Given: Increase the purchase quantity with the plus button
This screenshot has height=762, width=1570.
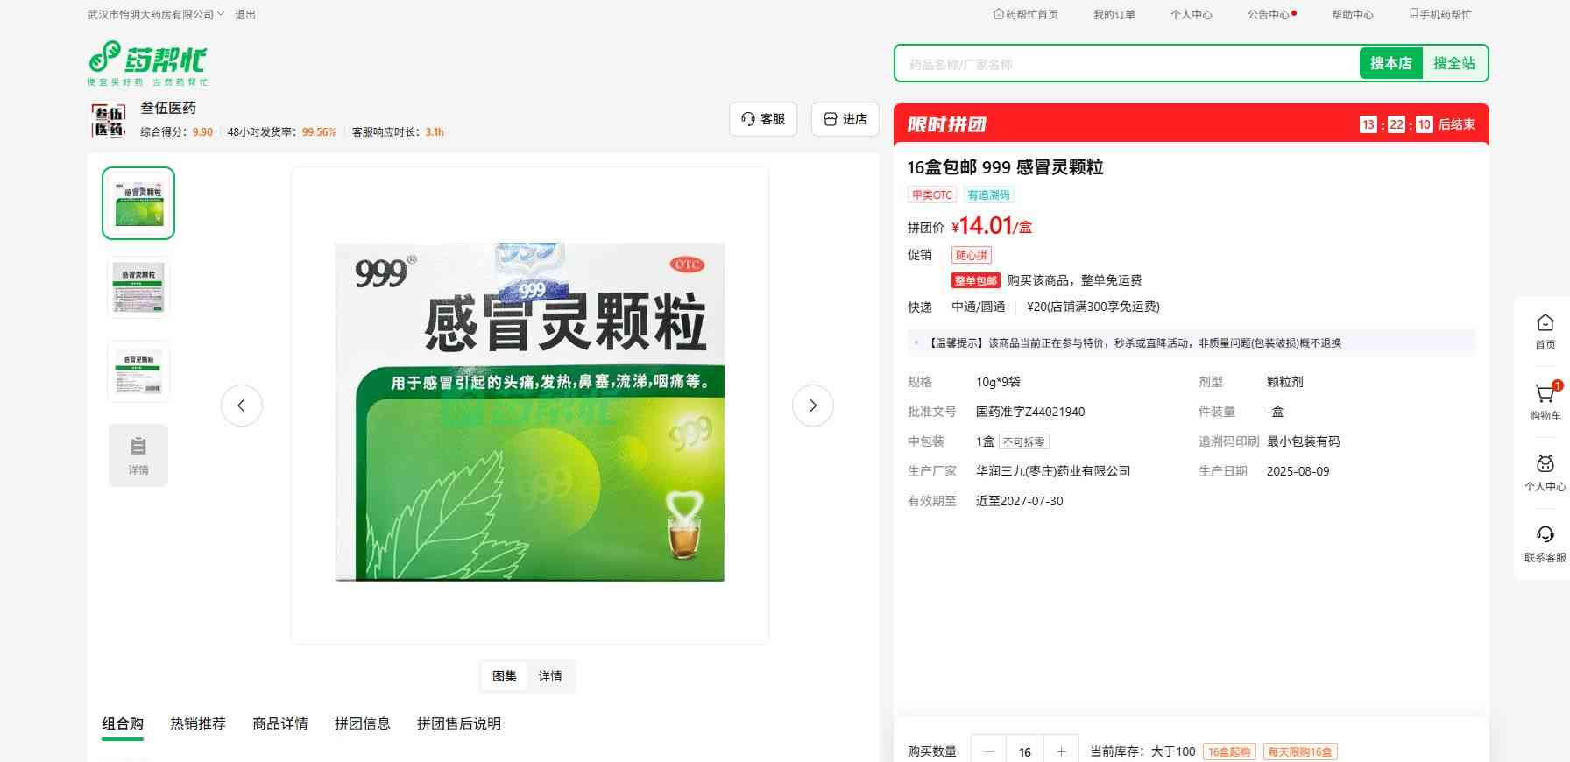Looking at the screenshot, I should pyautogui.click(x=1061, y=751).
